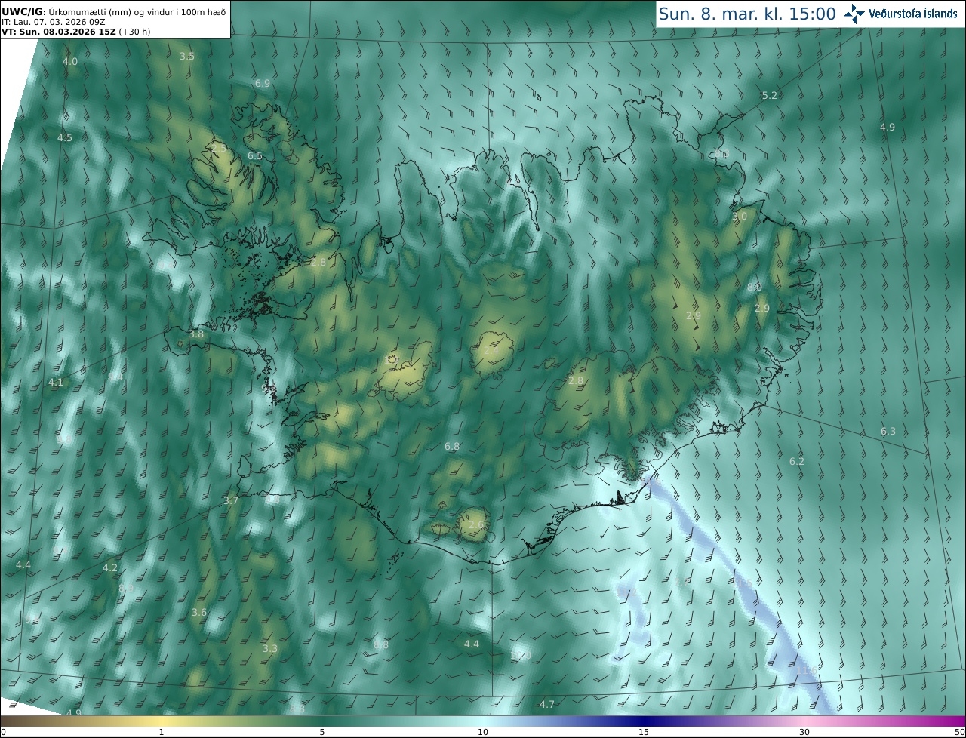Click the 'Sun. 8. mar. kl. 15:00' timestamp
This screenshot has width=966, height=738.
747,14
